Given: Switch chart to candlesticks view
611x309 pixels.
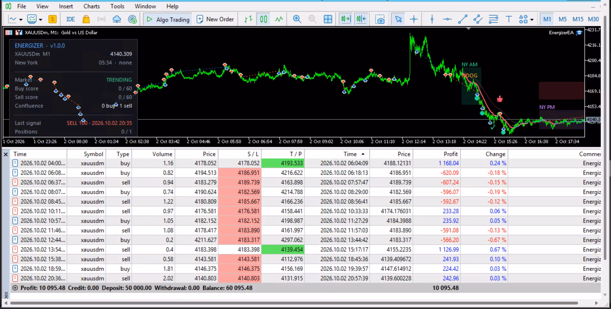Looking at the screenshot, I should click(264, 19).
